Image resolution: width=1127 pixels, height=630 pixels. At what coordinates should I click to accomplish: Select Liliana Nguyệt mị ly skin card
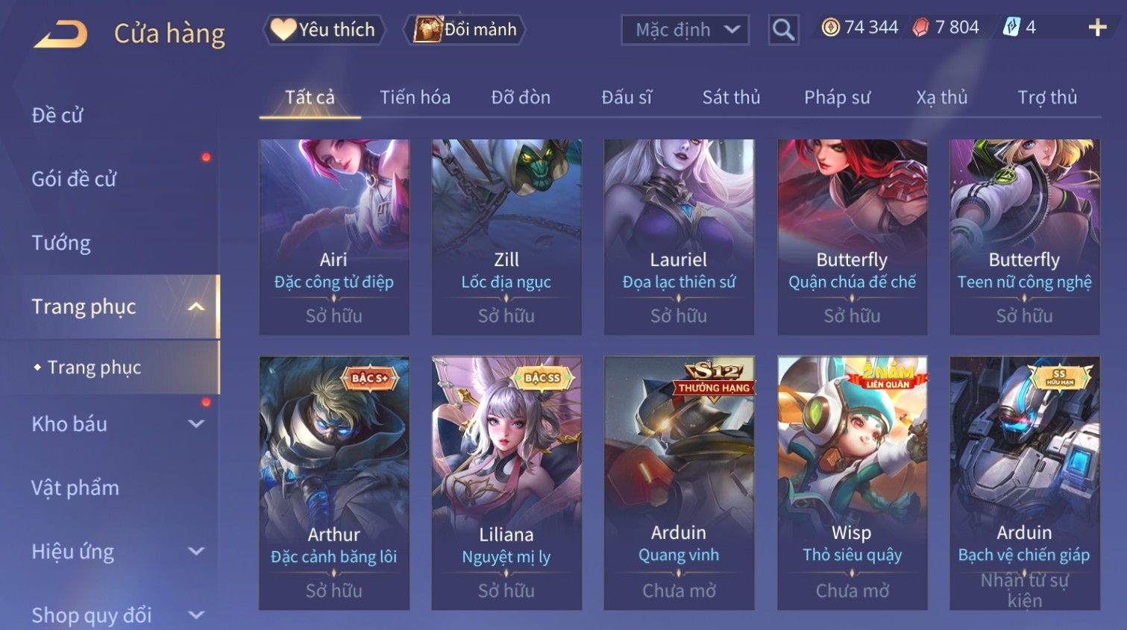506,483
